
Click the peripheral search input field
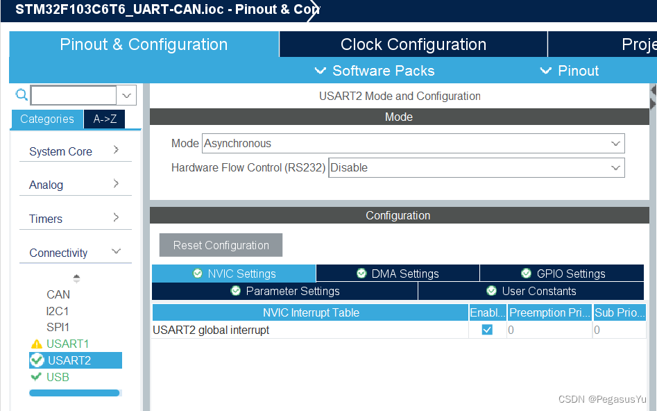coord(74,95)
